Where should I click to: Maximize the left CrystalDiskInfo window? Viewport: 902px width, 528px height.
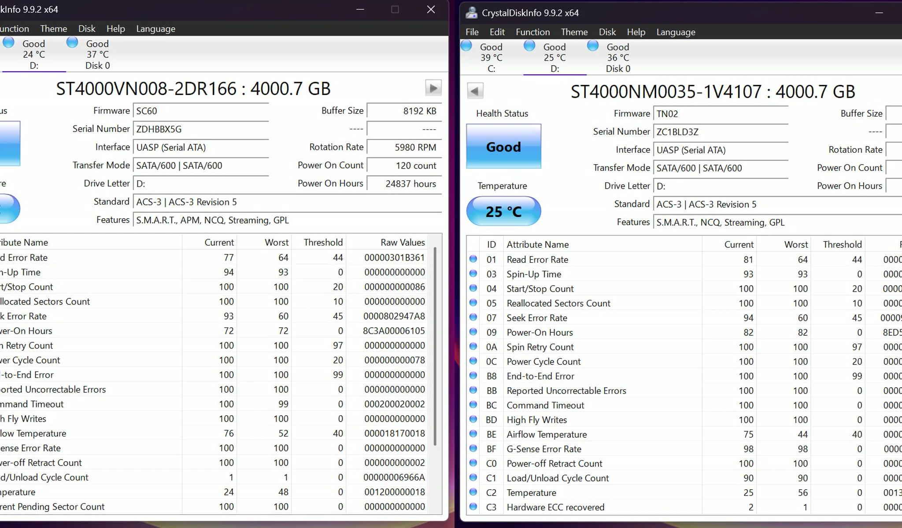395,10
